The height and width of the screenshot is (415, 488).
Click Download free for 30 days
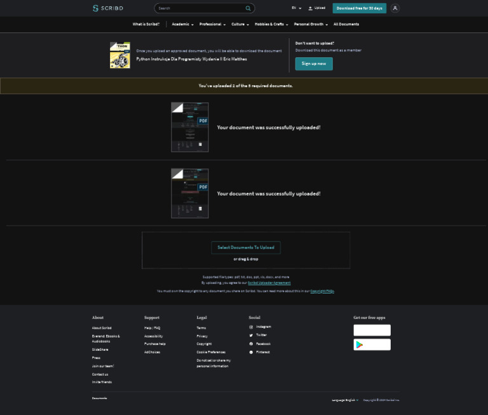coord(359,8)
